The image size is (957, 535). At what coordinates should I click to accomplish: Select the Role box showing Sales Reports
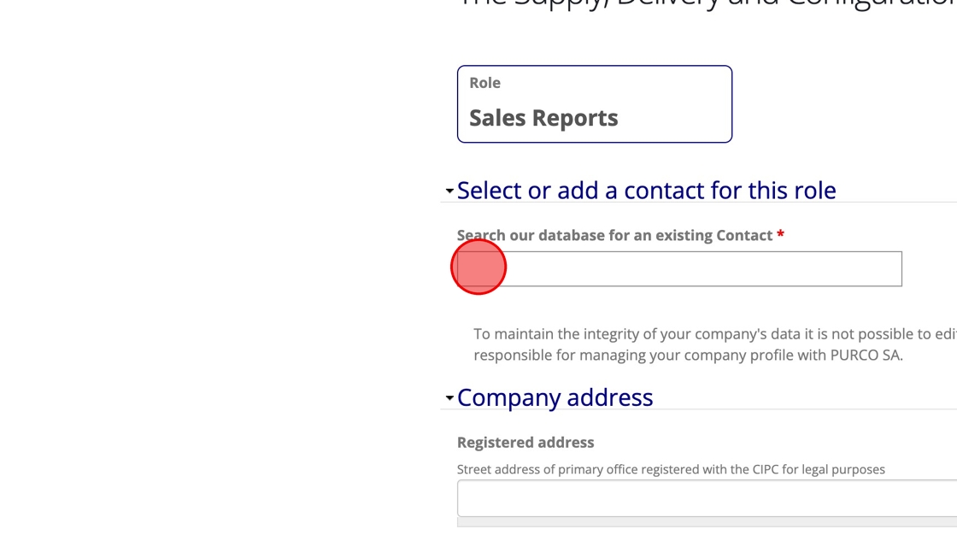point(595,103)
